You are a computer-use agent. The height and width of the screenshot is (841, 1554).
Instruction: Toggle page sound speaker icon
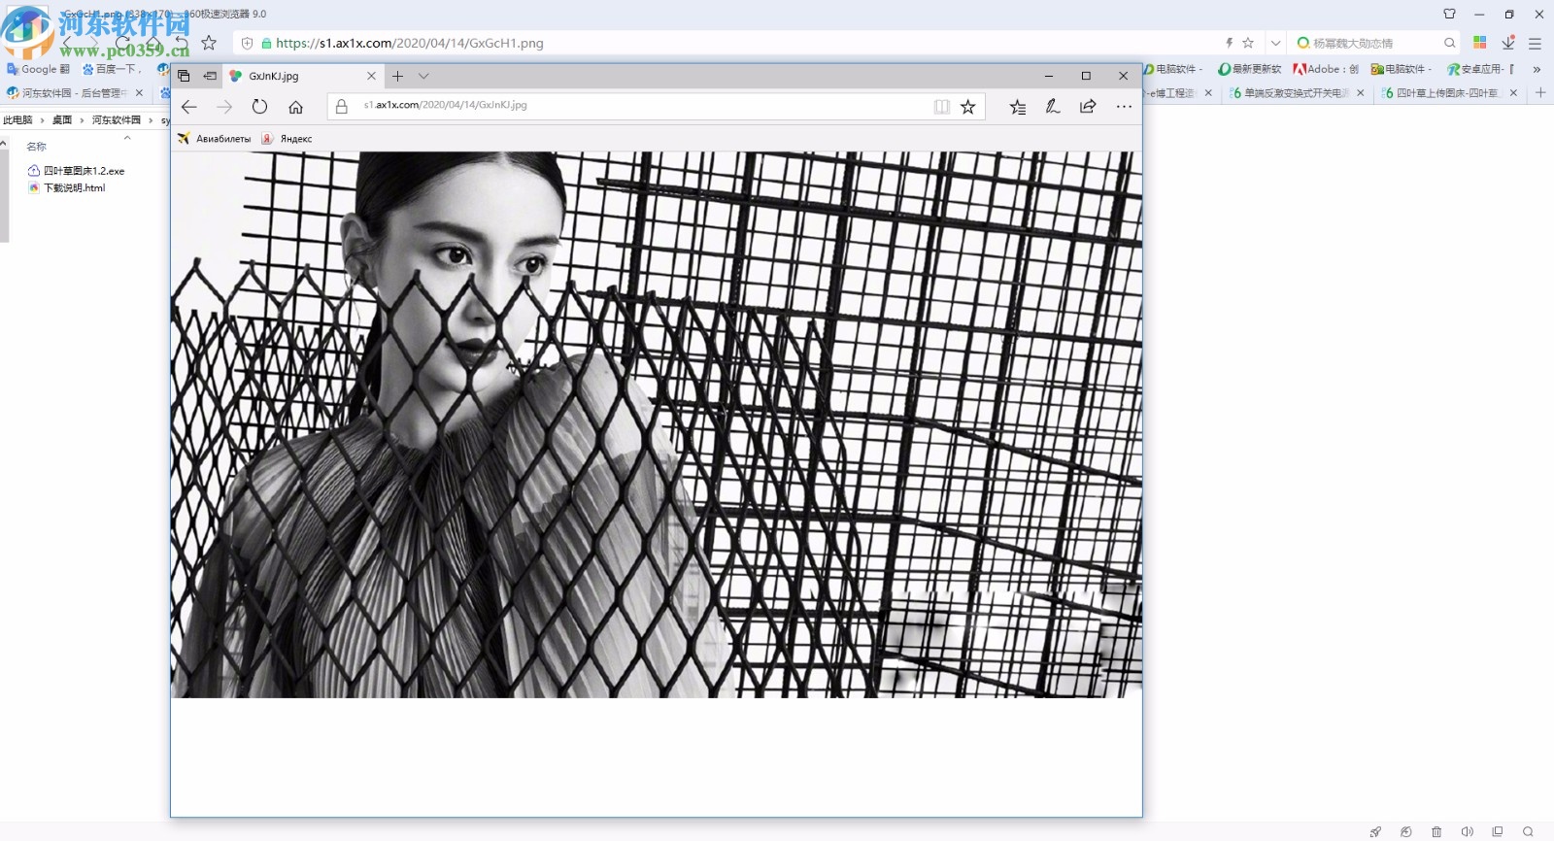click(1467, 832)
